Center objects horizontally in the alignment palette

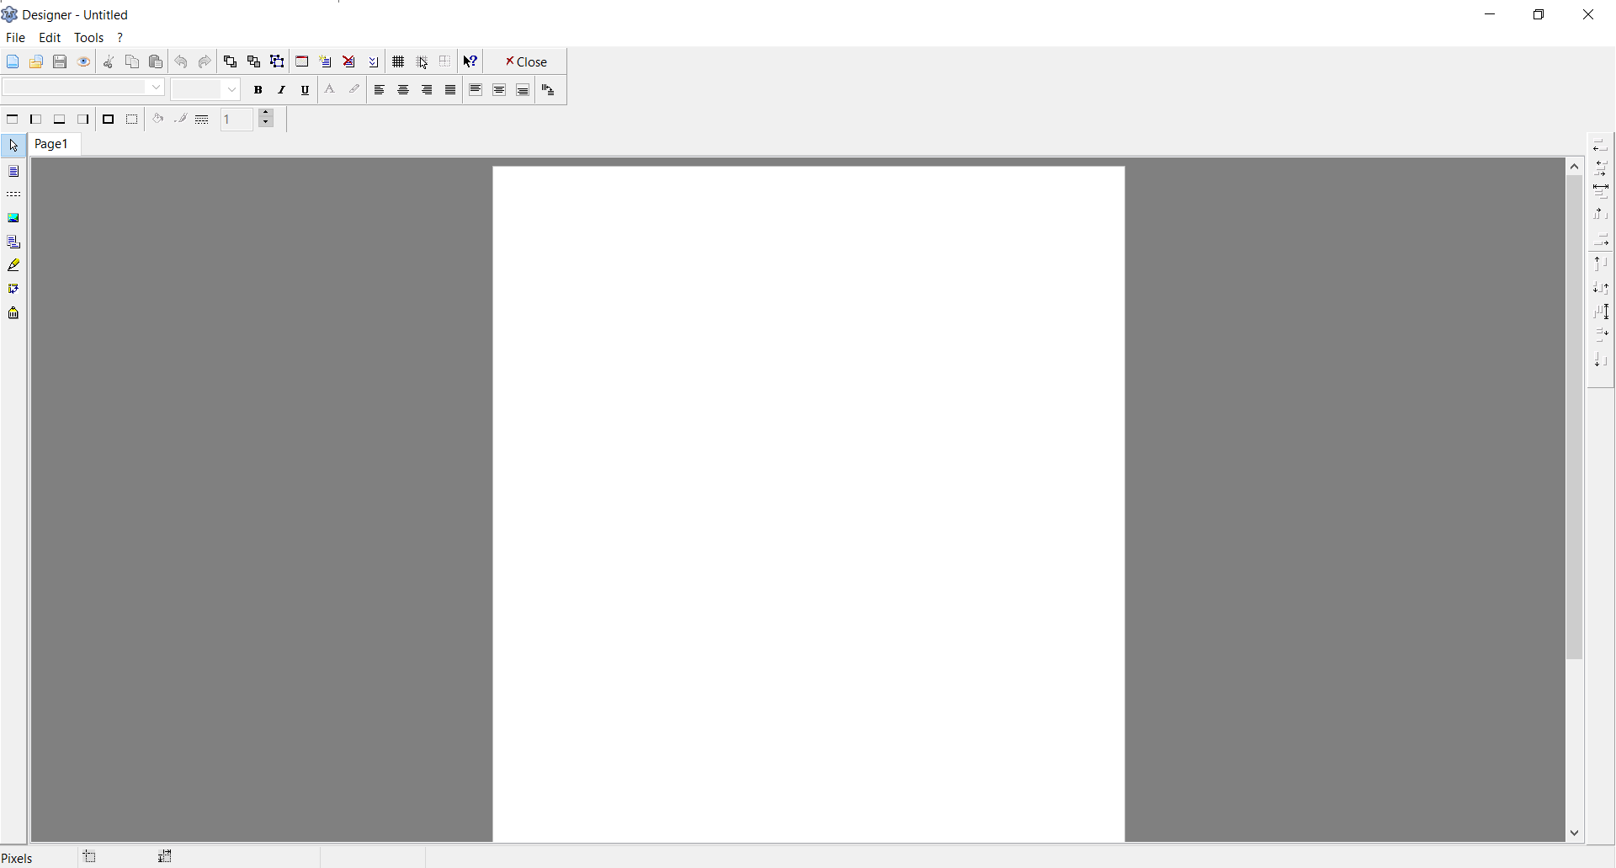pos(1601,169)
